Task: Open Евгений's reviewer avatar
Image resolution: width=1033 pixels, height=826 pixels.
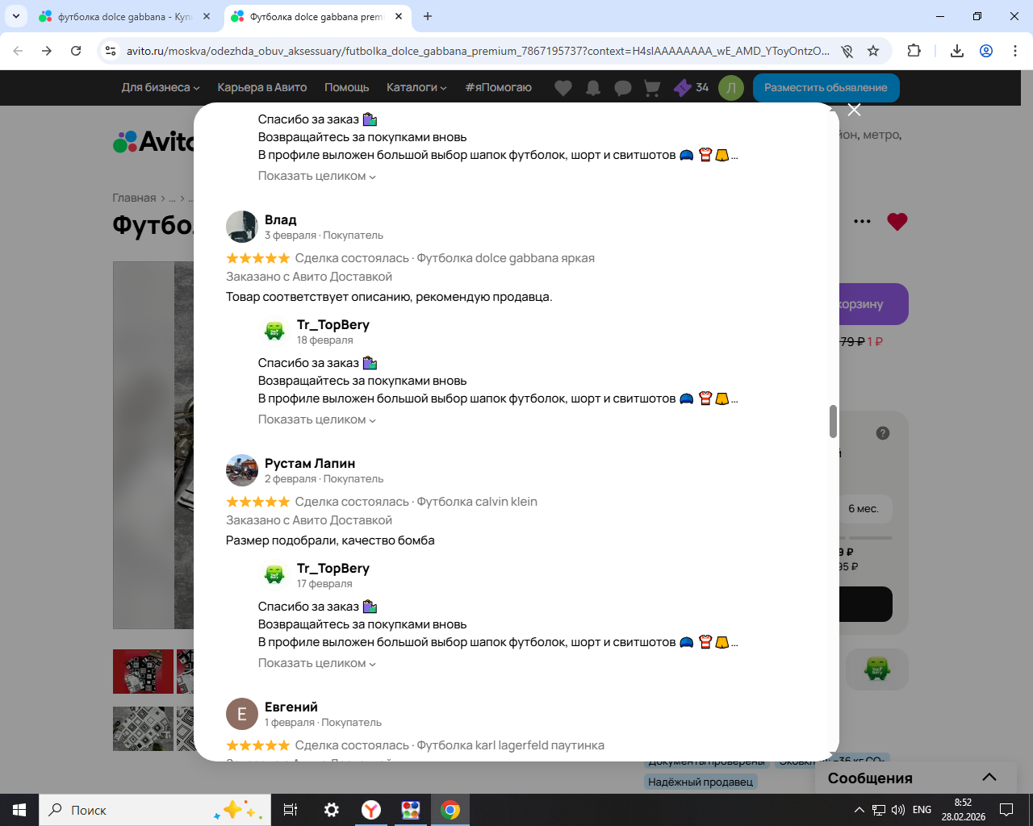Action: coord(242,714)
